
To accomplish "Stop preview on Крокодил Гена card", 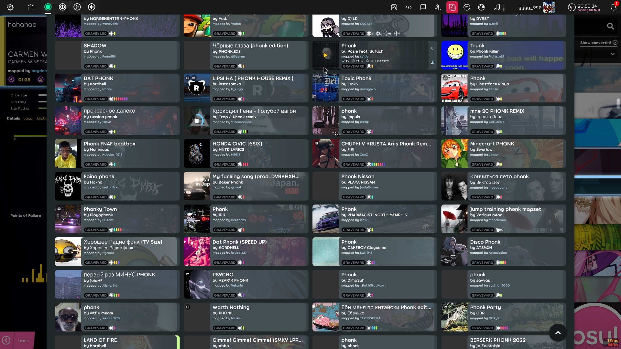I will tap(197, 121).
